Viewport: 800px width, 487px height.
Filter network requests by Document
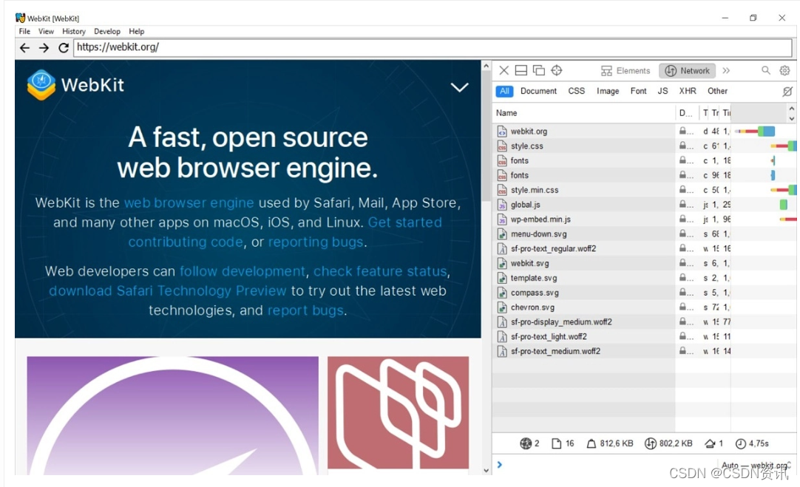[x=539, y=92]
